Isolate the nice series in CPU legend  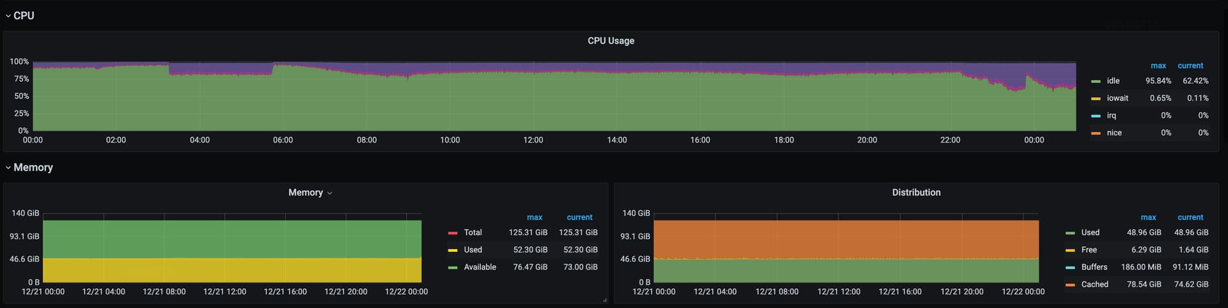click(x=1114, y=133)
